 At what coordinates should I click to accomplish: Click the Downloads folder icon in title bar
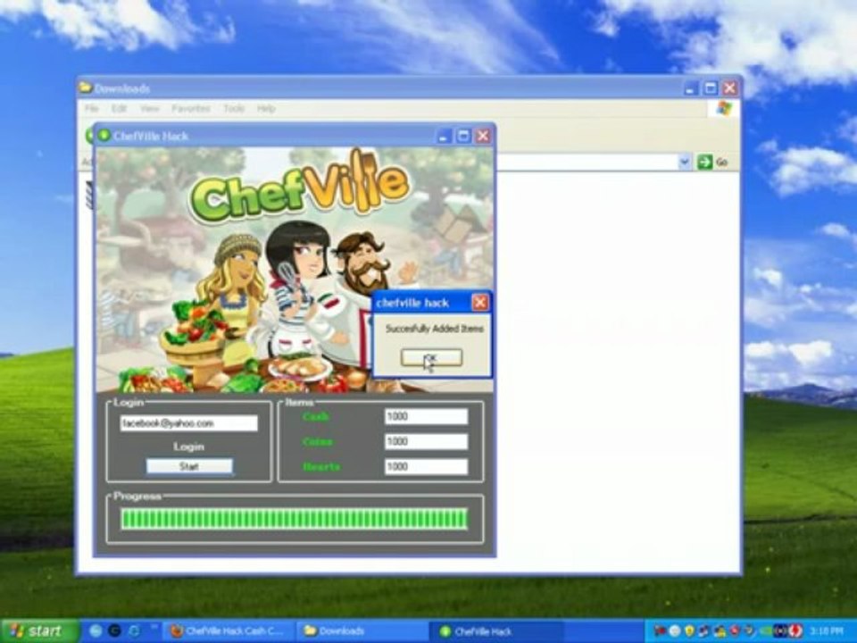85,88
